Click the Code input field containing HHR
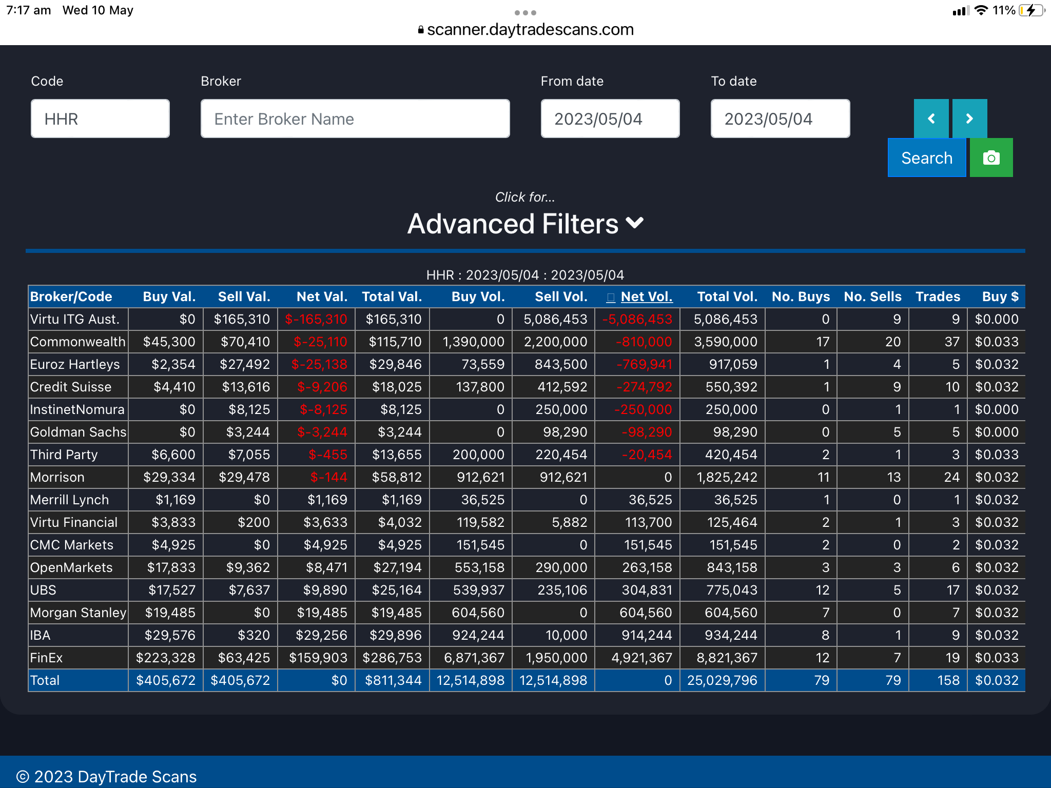This screenshot has width=1051, height=788. pos(100,119)
